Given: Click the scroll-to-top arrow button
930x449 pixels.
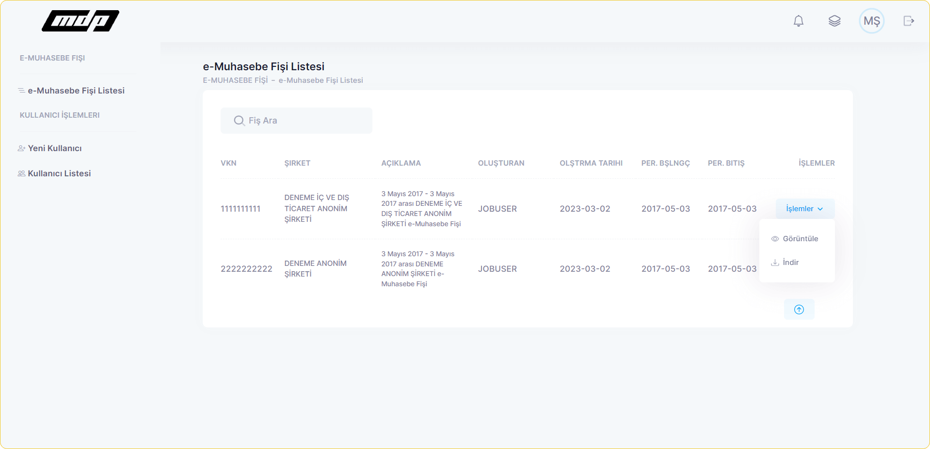Looking at the screenshot, I should click(x=799, y=310).
